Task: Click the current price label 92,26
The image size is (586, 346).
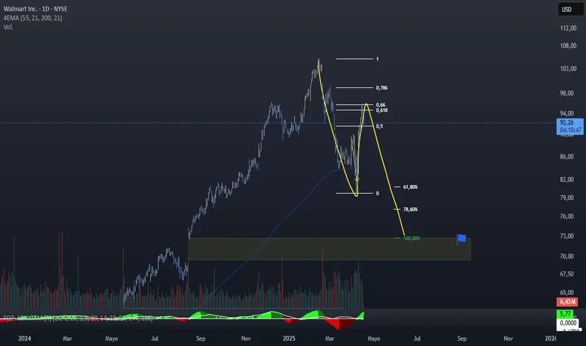Action: point(567,123)
